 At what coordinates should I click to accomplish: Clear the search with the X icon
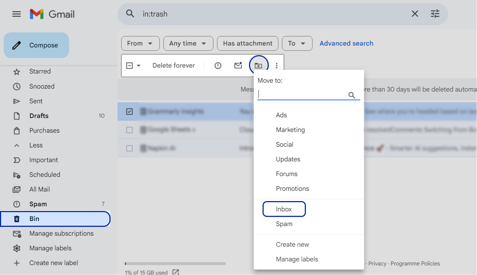click(x=415, y=14)
